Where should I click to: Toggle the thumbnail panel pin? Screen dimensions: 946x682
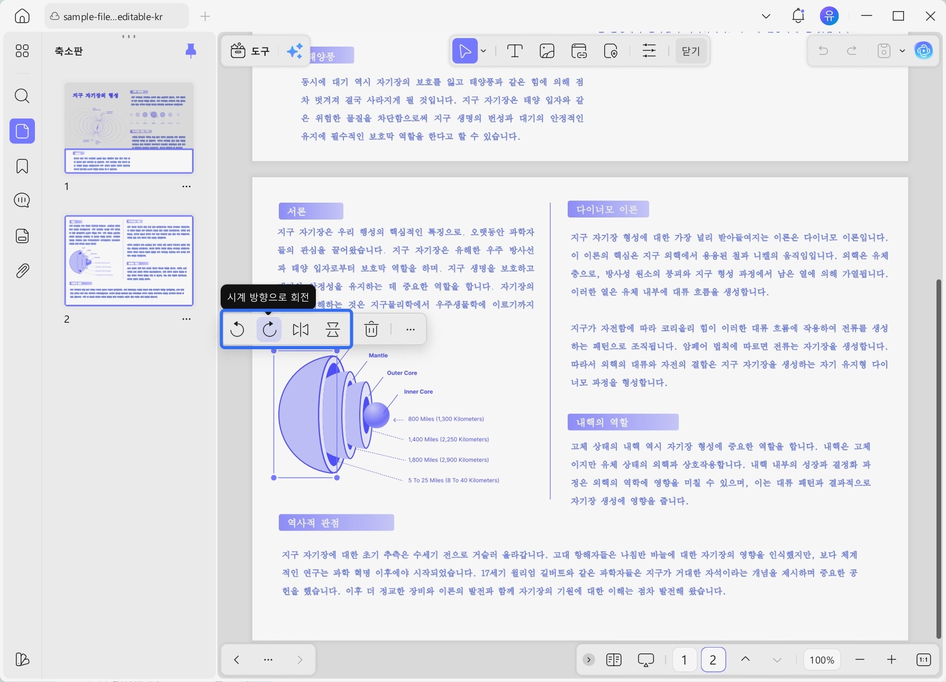coord(191,51)
